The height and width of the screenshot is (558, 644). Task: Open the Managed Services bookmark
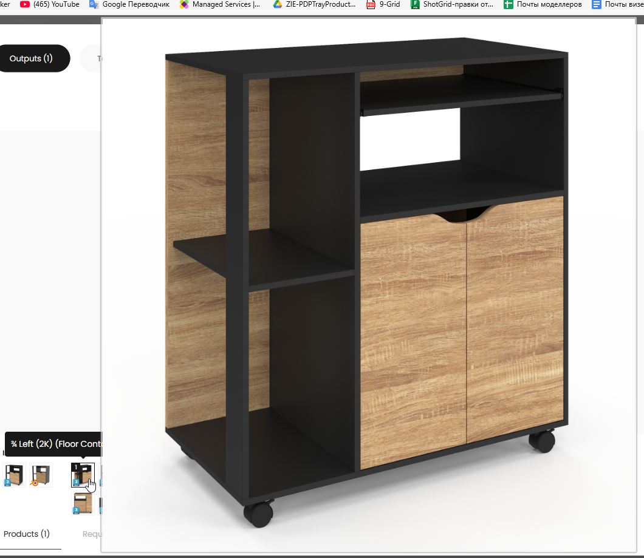[220, 4]
